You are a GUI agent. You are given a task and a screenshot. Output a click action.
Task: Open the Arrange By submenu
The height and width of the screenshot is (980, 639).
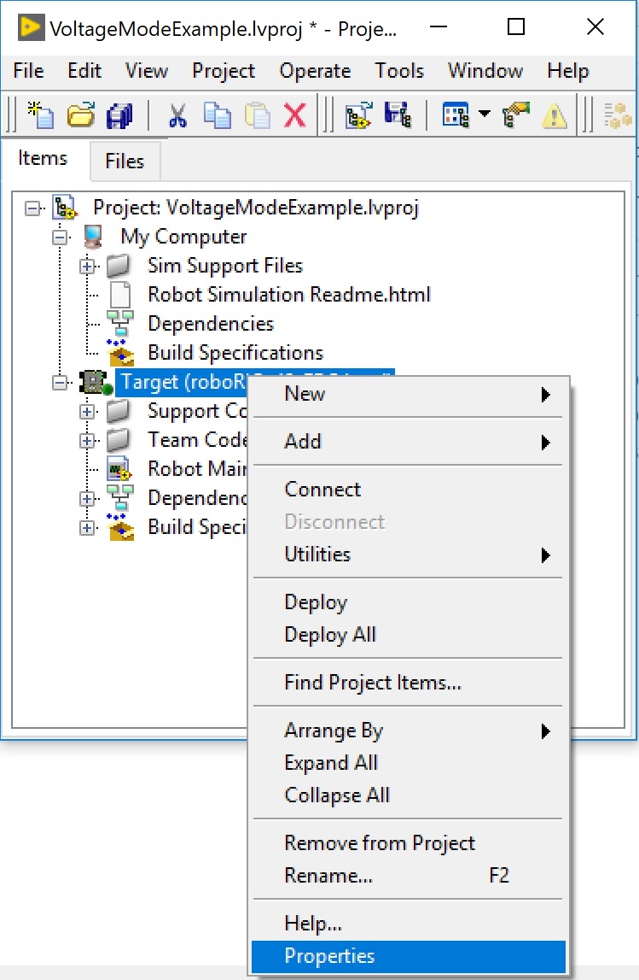tap(408, 731)
